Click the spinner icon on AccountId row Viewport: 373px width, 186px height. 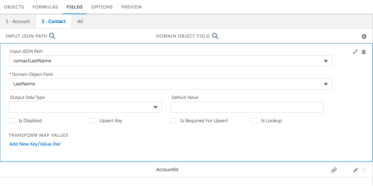(364, 170)
